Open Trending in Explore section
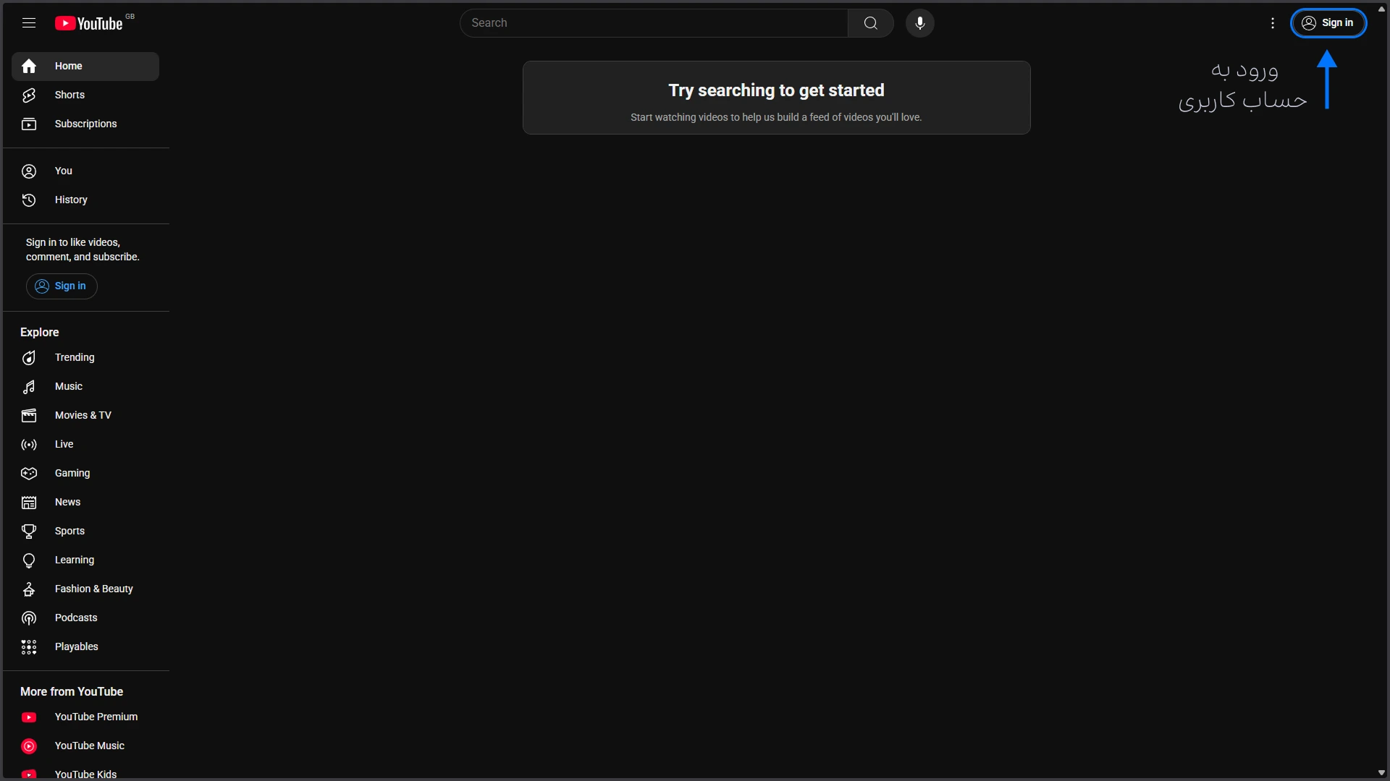Screen dimensions: 1390x781 click(74, 357)
